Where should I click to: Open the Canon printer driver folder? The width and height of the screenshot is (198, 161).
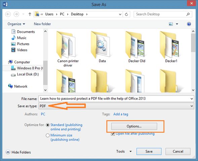[68, 49]
